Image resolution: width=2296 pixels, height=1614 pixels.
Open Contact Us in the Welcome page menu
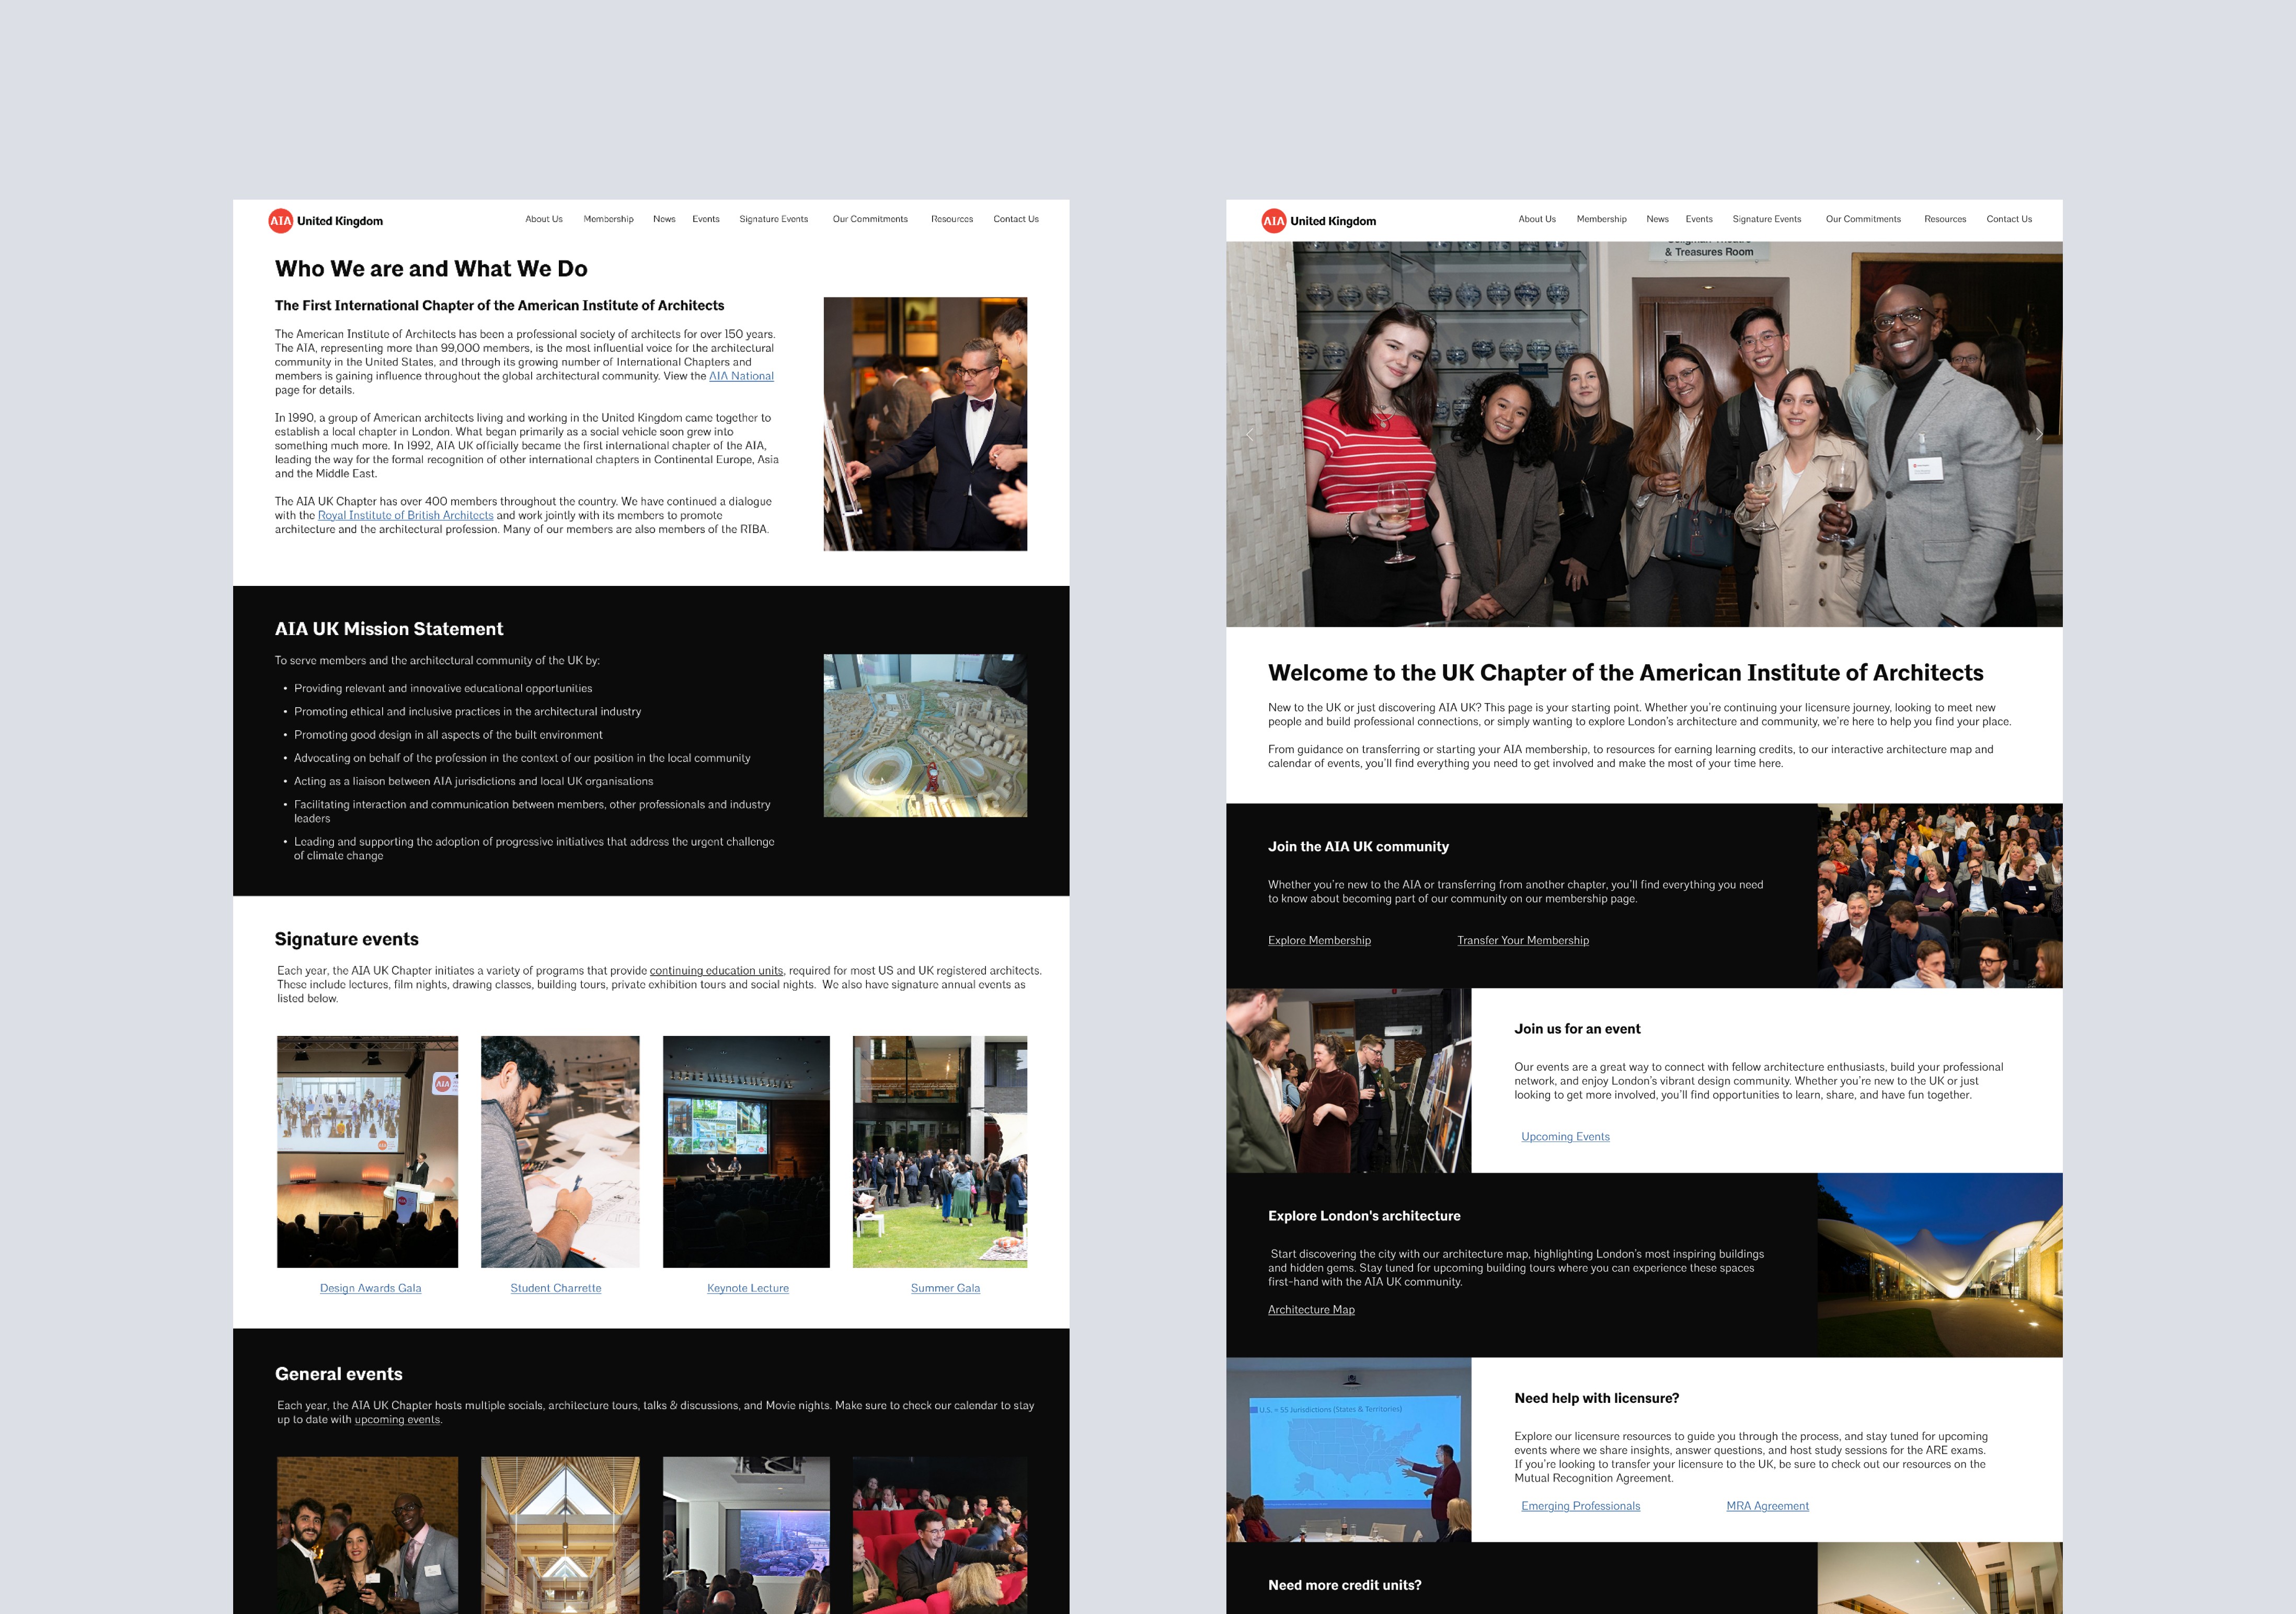pyautogui.click(x=2009, y=219)
